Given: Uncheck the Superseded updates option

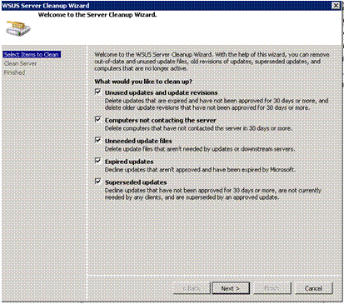Looking at the screenshot, I should click(98, 182).
